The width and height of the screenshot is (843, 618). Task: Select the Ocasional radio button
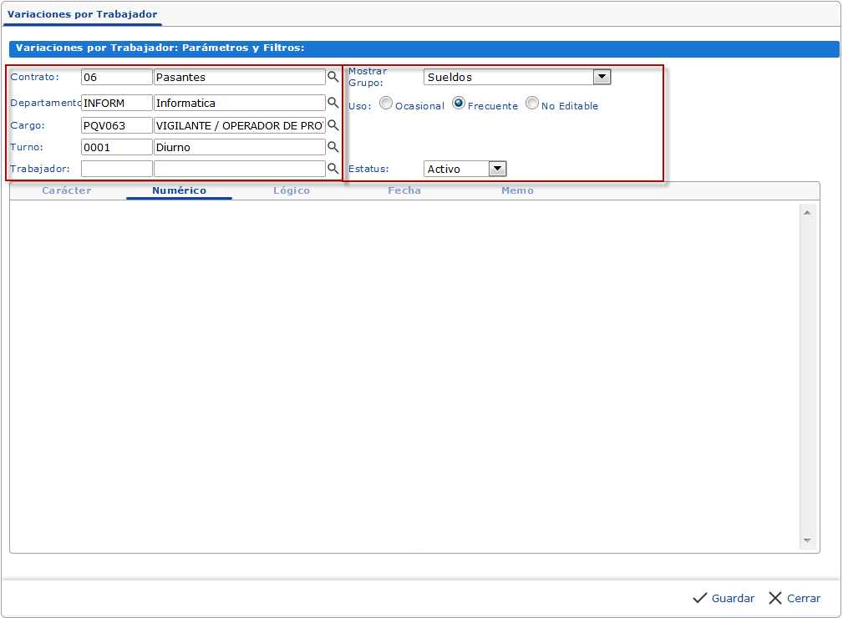pos(386,104)
